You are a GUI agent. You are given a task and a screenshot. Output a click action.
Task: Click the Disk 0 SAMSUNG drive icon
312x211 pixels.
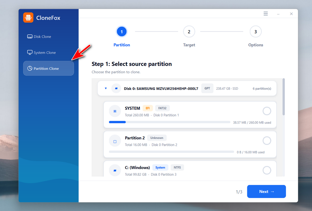tap(116, 89)
